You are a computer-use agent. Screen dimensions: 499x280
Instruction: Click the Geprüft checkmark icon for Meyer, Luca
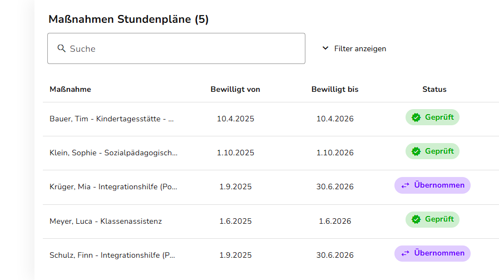[x=416, y=219]
